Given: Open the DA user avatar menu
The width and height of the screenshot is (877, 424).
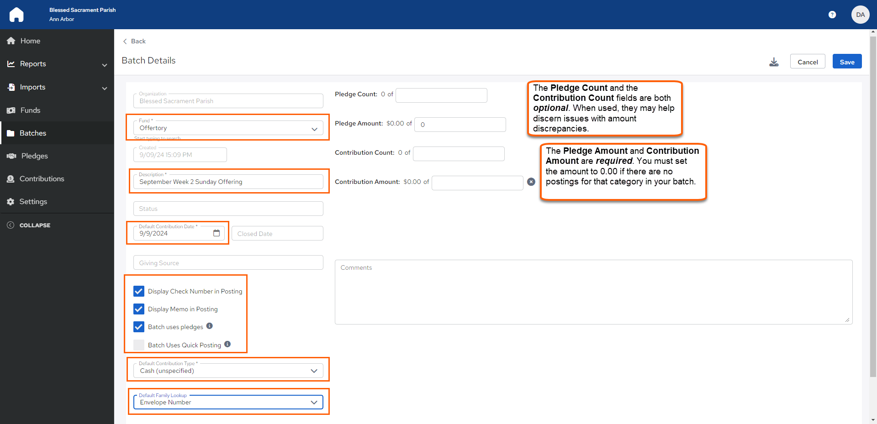Looking at the screenshot, I should click(x=860, y=15).
